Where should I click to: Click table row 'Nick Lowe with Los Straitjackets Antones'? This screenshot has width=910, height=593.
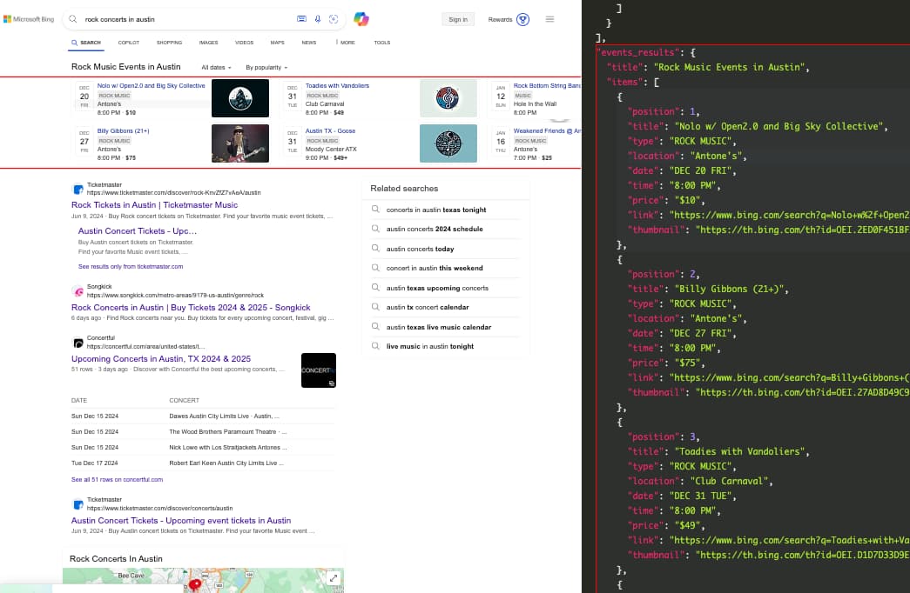(x=203, y=448)
